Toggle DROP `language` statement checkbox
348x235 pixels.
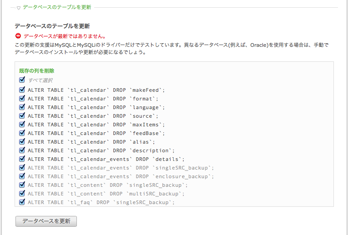point(22,107)
